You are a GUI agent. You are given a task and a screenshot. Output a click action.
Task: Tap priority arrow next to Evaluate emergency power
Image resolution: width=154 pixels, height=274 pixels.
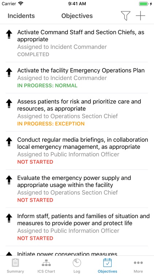(9, 179)
